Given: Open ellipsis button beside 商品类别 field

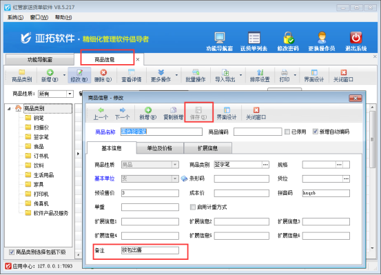Looking at the screenshot, I should [265, 165].
